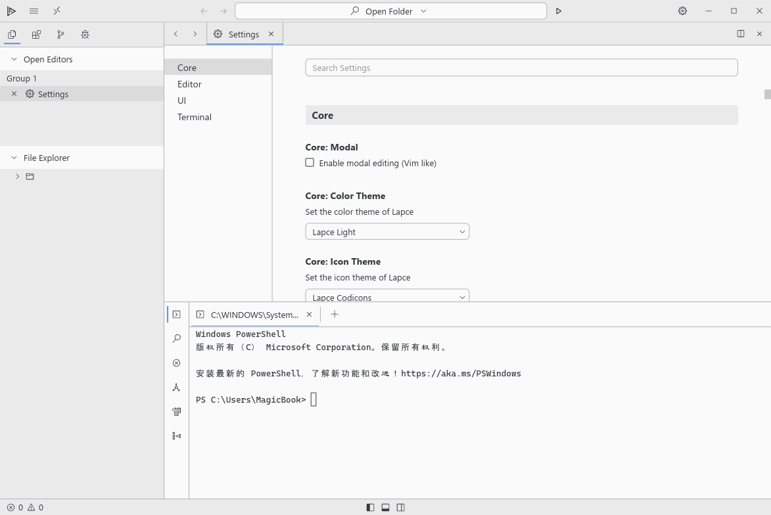Collapse the Open Editors section
771x515 pixels.
(x=14, y=59)
